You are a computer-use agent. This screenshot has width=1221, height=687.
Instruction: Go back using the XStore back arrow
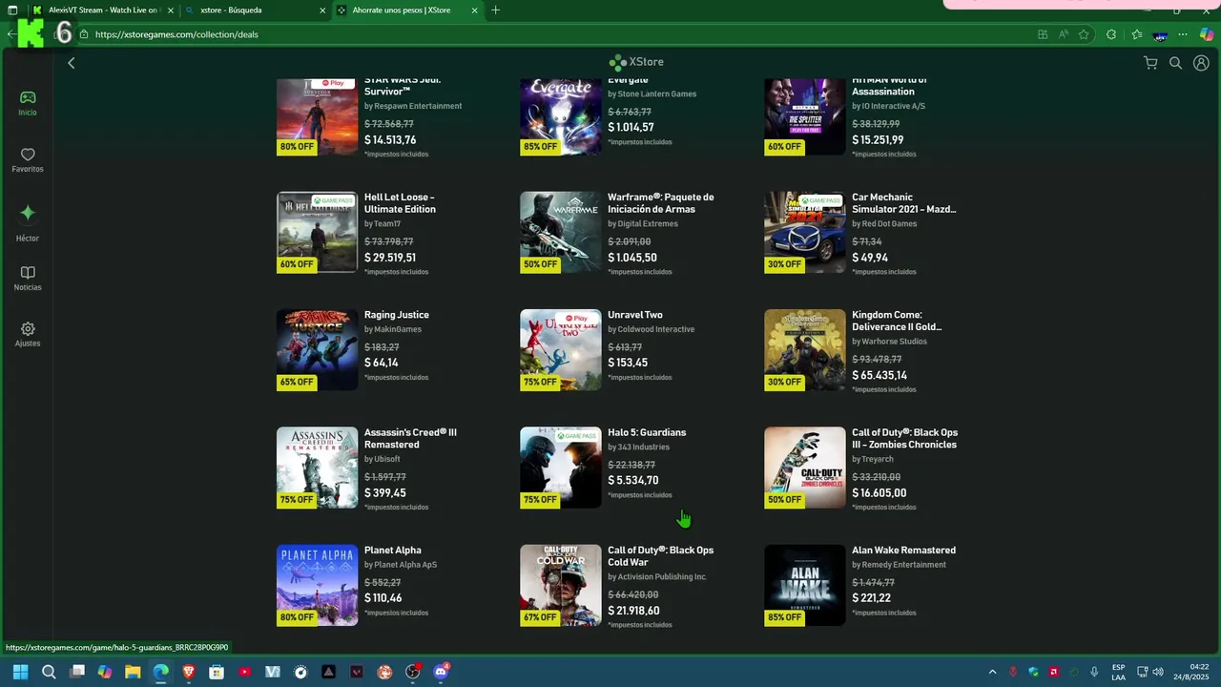click(71, 63)
